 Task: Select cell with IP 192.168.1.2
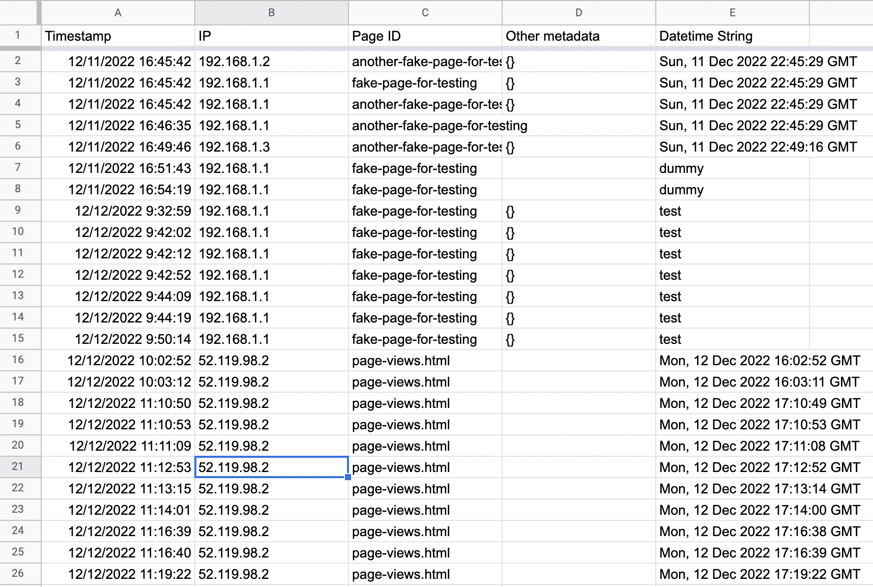point(272,62)
